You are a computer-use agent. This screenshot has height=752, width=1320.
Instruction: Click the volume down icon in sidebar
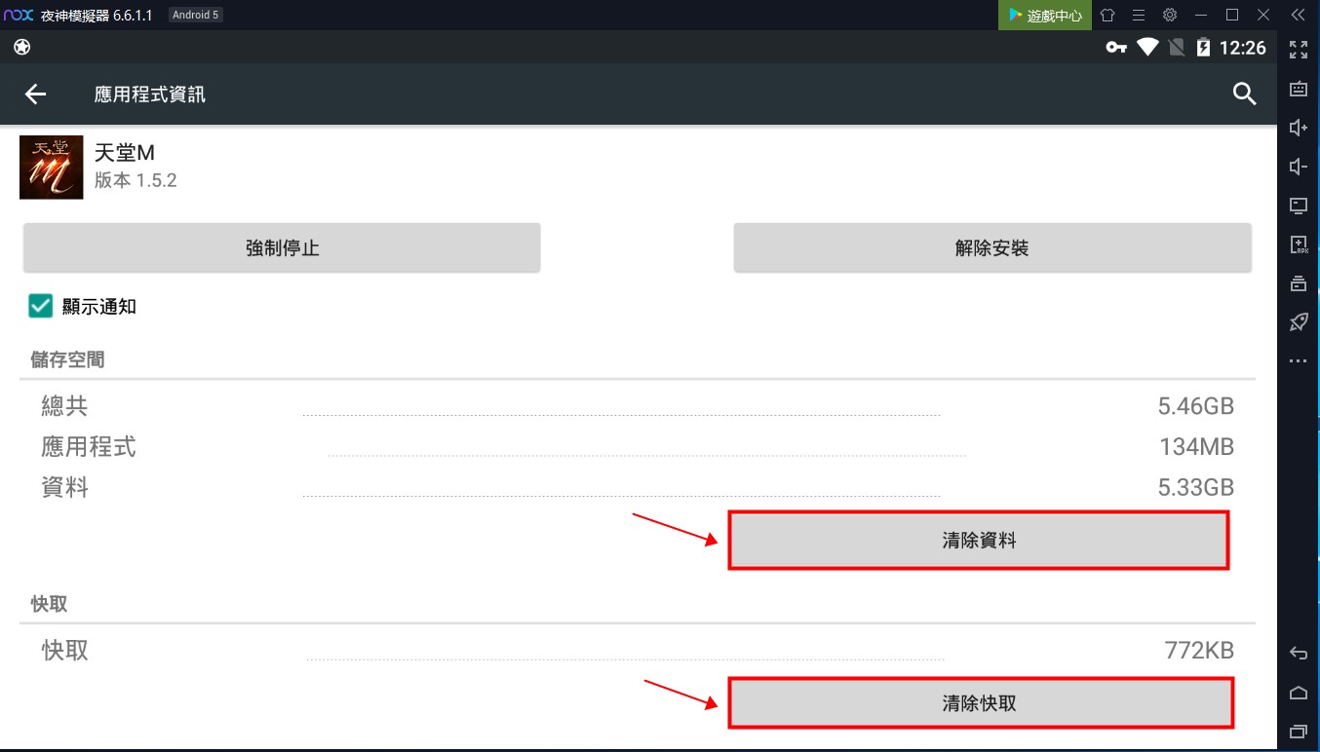[x=1298, y=166]
